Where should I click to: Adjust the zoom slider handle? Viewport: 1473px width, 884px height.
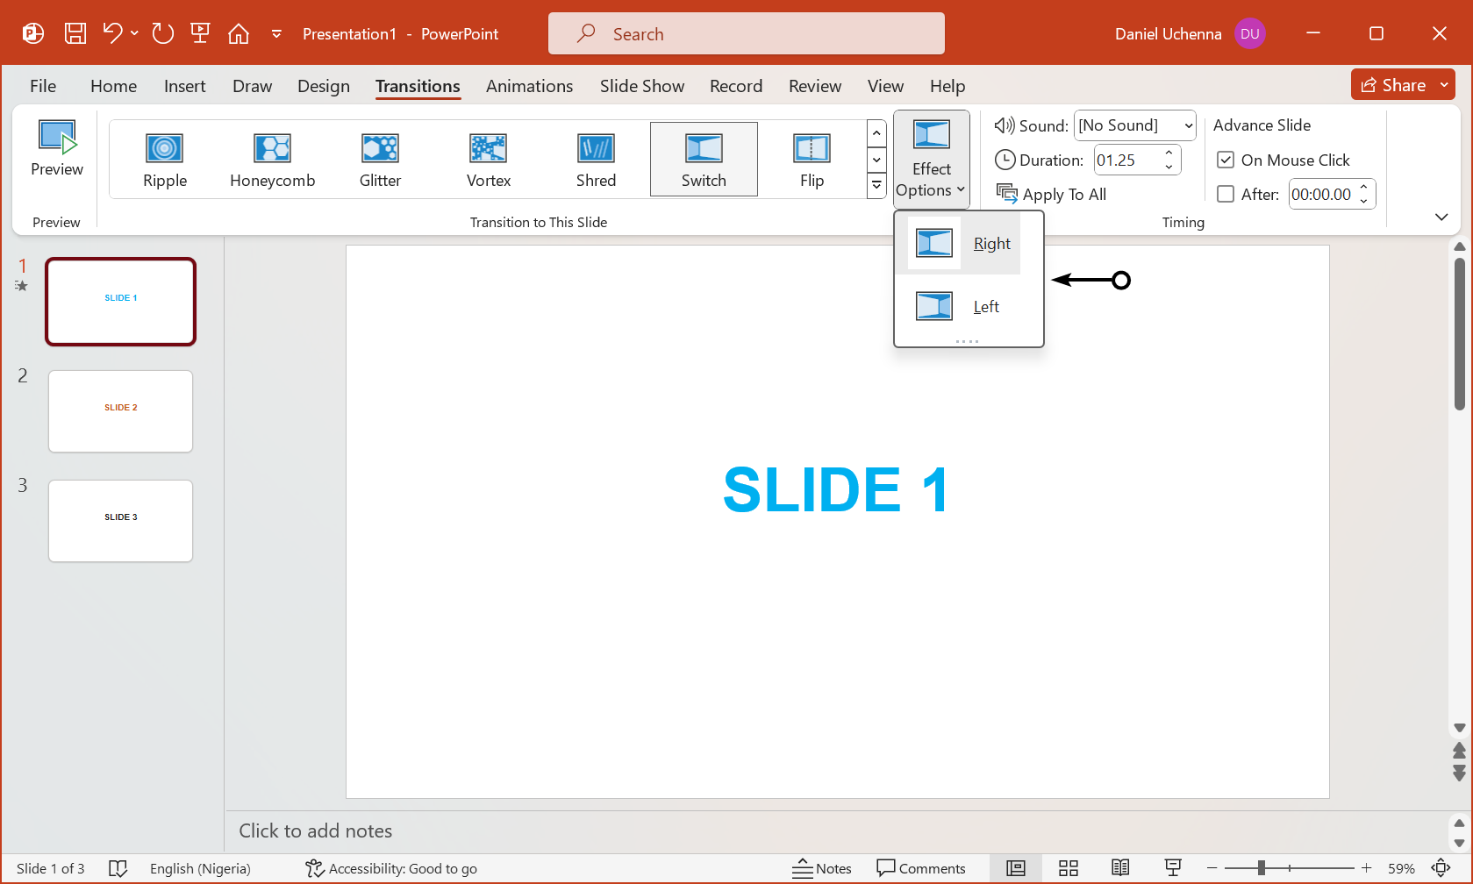pos(1261,868)
